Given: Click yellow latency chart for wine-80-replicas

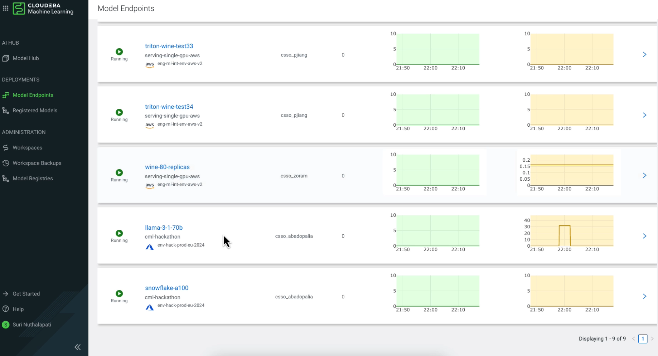Looking at the screenshot, I should [x=572, y=170].
